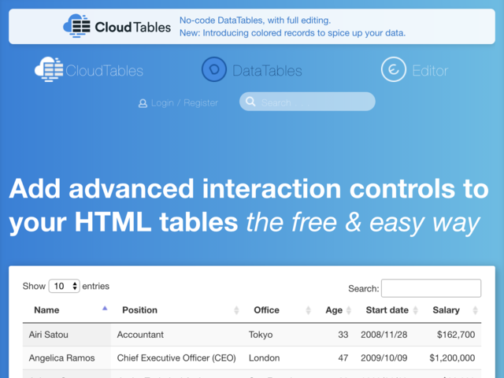Sort by Age column arrows
The height and width of the screenshot is (378, 504).
[348, 310]
